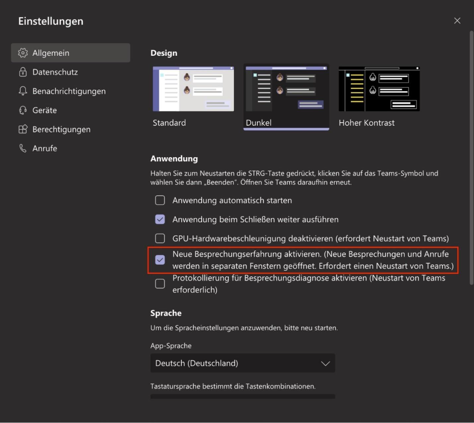
Task: Click the 'Sprache' section heading
Action: (x=166, y=313)
